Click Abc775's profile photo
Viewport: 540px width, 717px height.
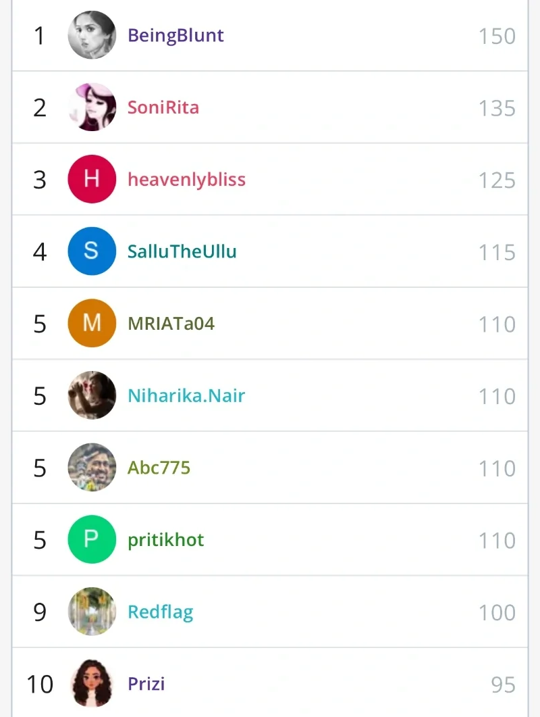[92, 468]
